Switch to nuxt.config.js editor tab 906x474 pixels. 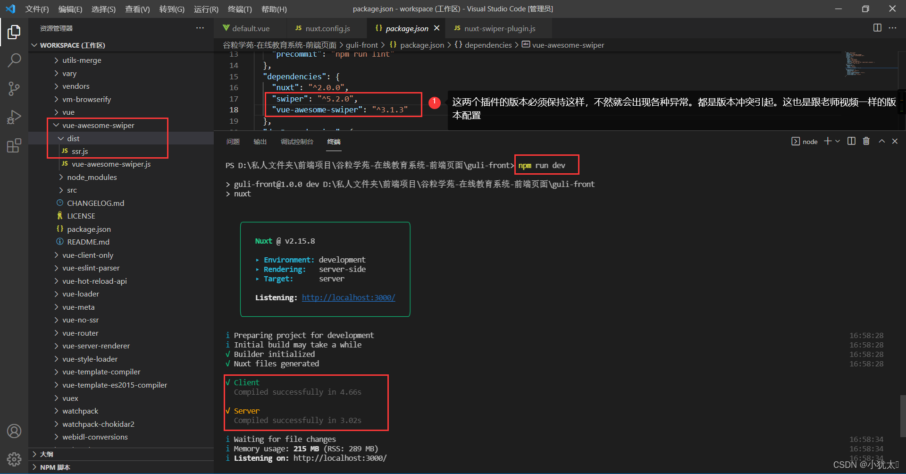pos(327,28)
